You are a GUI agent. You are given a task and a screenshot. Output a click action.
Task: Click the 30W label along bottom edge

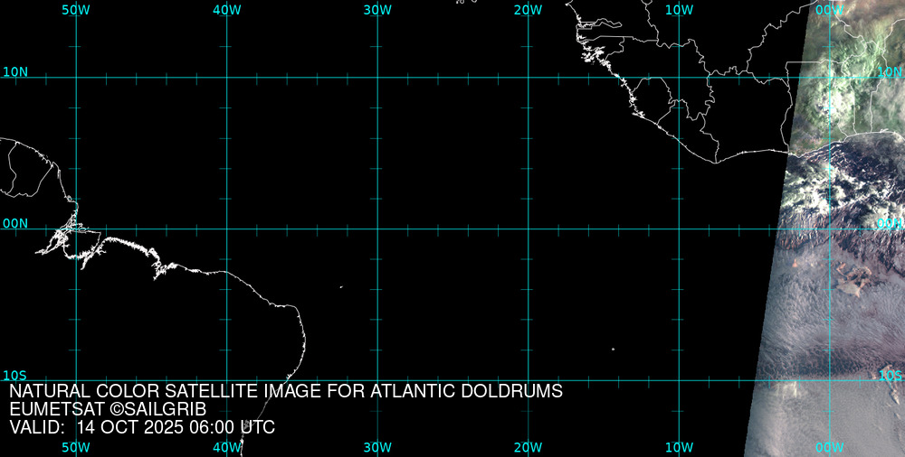click(x=377, y=447)
